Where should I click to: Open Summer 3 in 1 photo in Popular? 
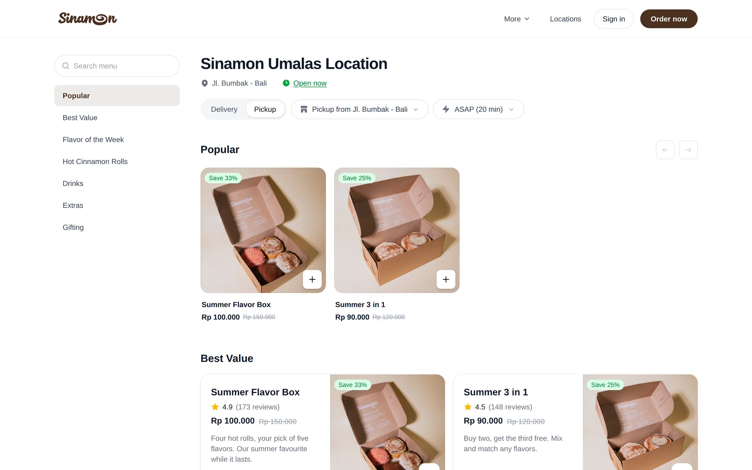(397, 230)
